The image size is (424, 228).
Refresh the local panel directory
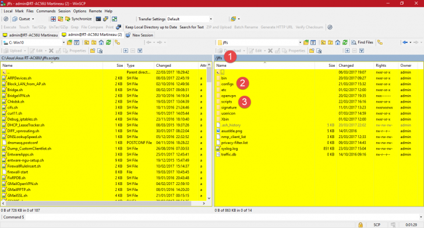108,42
